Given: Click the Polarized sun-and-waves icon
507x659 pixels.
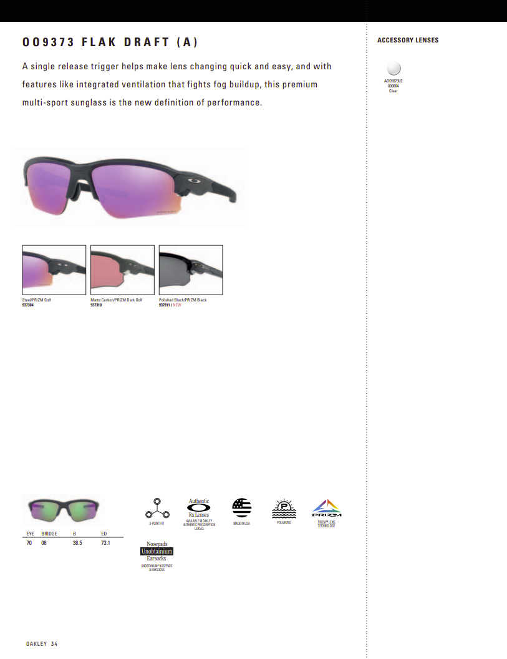Looking at the screenshot, I should [x=284, y=509].
